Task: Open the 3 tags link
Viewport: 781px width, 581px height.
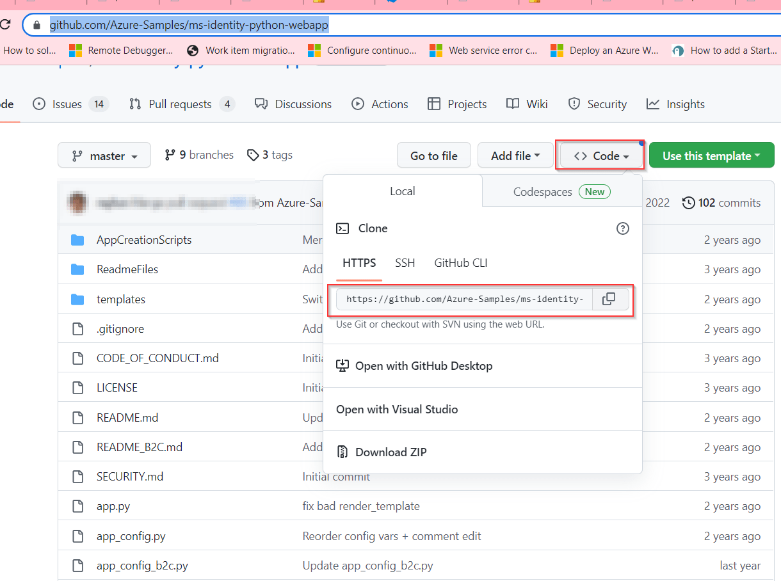Action: (x=270, y=155)
